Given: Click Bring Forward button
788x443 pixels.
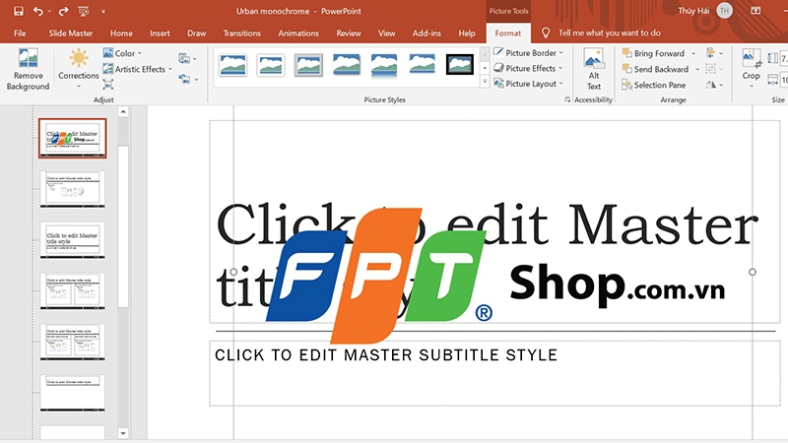Looking at the screenshot, I should click(x=653, y=53).
